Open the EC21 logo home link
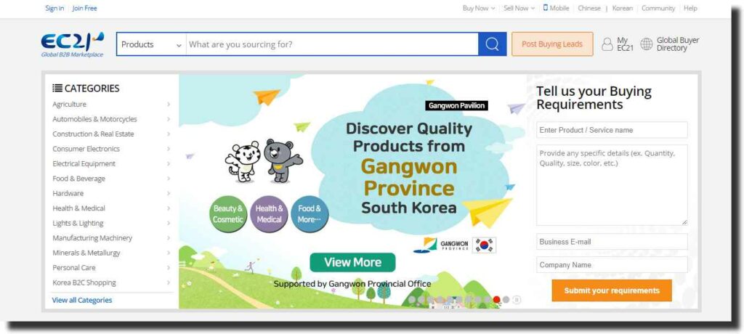The image size is (744, 334). pos(72,44)
